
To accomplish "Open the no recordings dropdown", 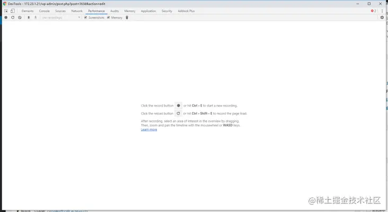I will 61,17.
